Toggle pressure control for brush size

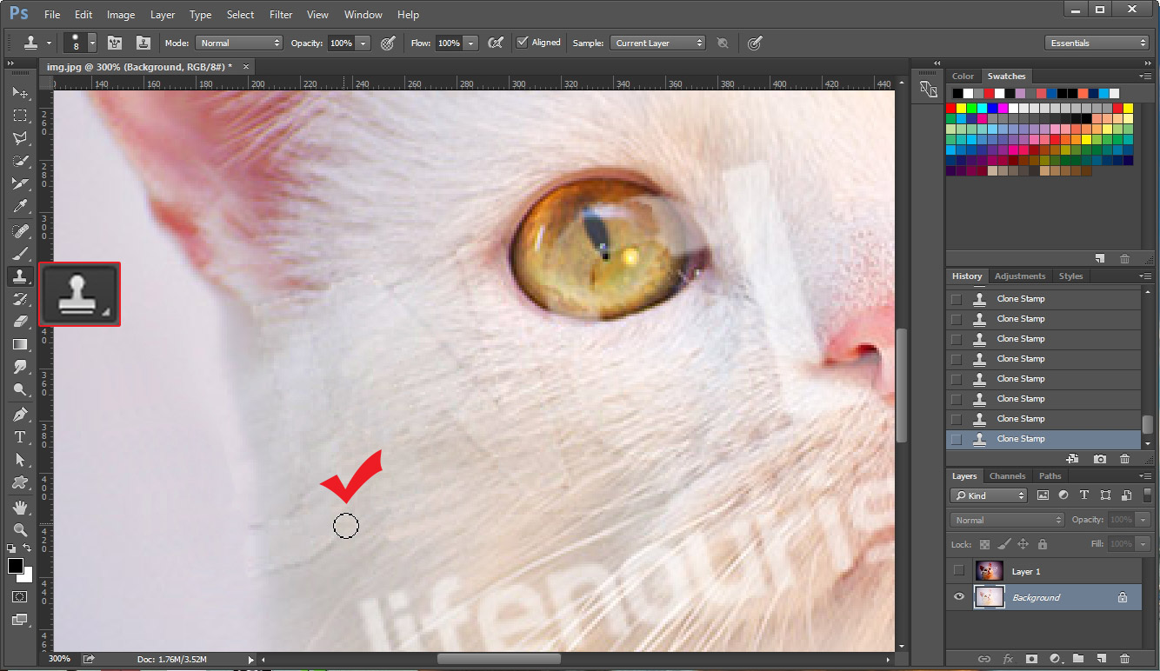click(x=755, y=43)
